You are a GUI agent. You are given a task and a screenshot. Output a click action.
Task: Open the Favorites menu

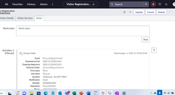pyautogui.click(x=18, y=4)
